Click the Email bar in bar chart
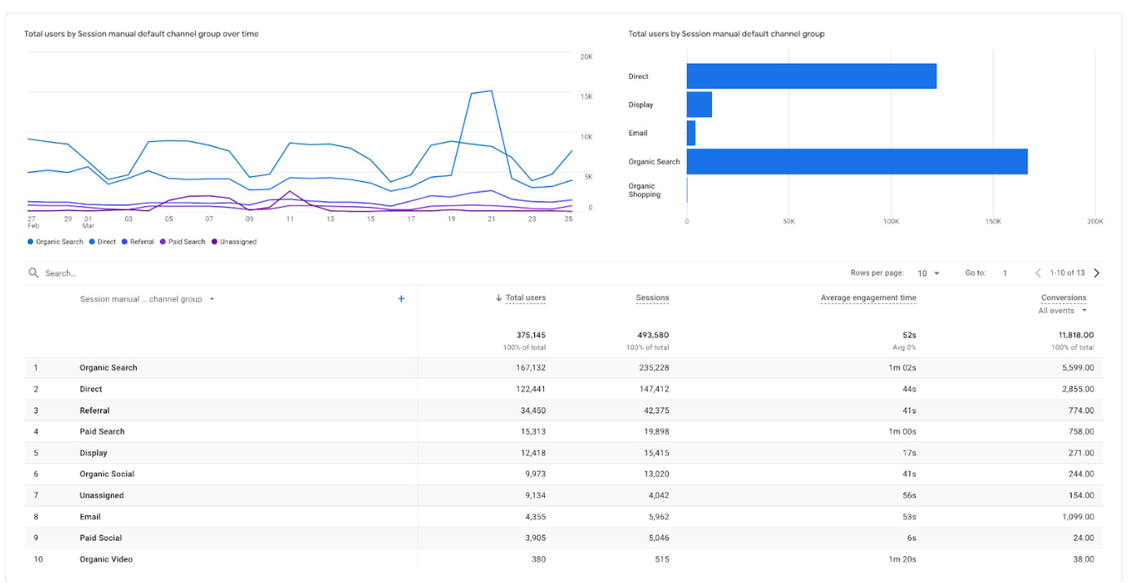Viewport: 1132px width, 583px height. coord(691,133)
